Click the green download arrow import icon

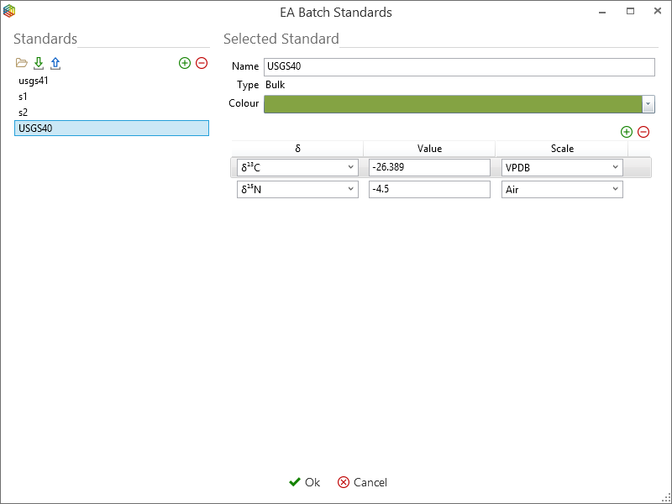point(38,63)
